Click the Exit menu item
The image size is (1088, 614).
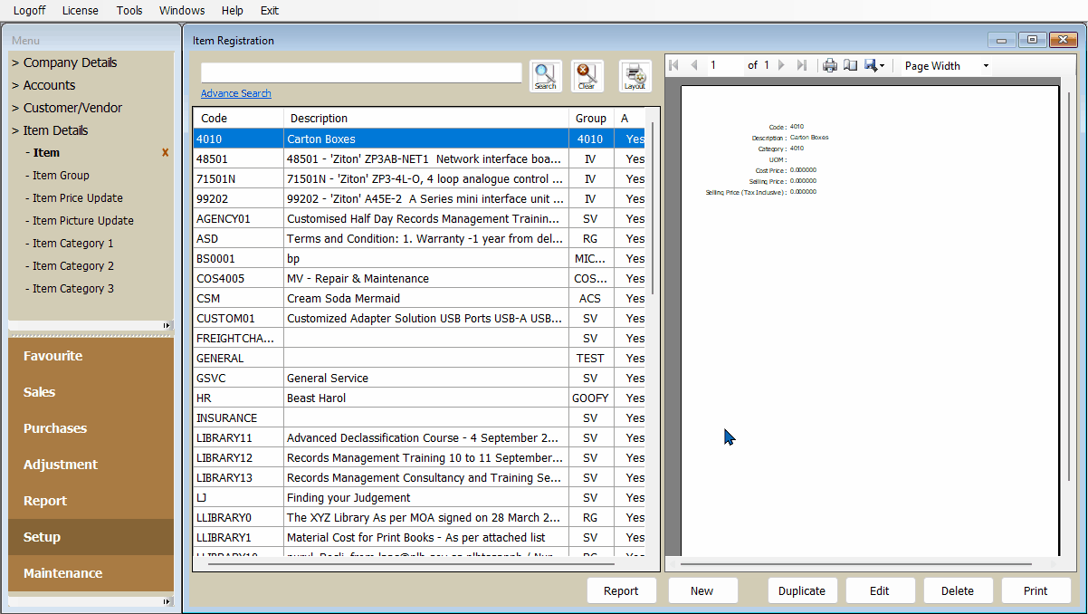click(x=269, y=11)
